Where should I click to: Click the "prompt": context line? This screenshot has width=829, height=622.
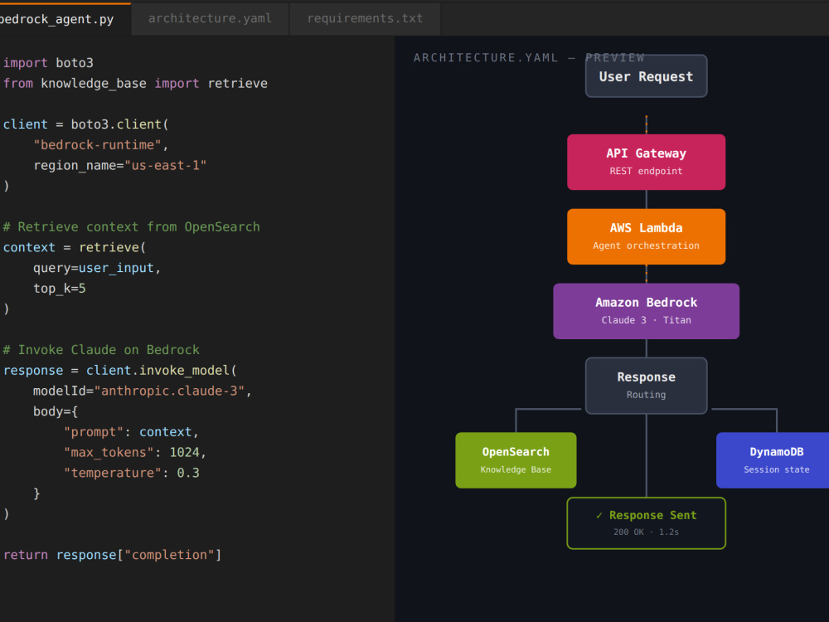click(x=131, y=432)
